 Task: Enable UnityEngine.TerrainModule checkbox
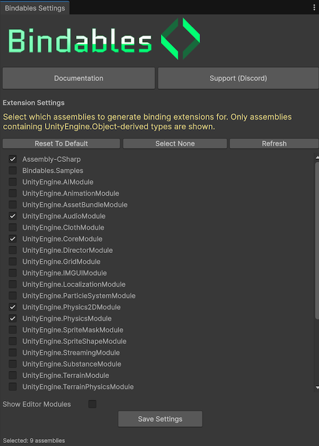coord(12,375)
